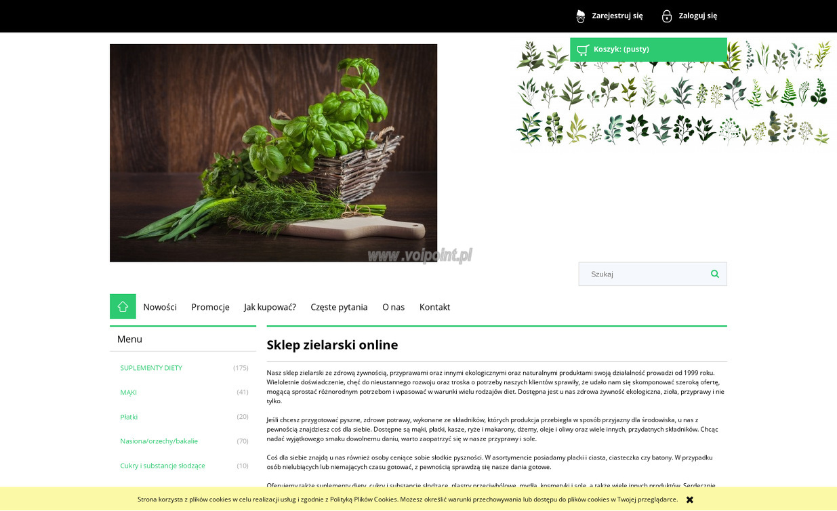
Task: Open Zarejestruj się registration link
Action: point(617,16)
